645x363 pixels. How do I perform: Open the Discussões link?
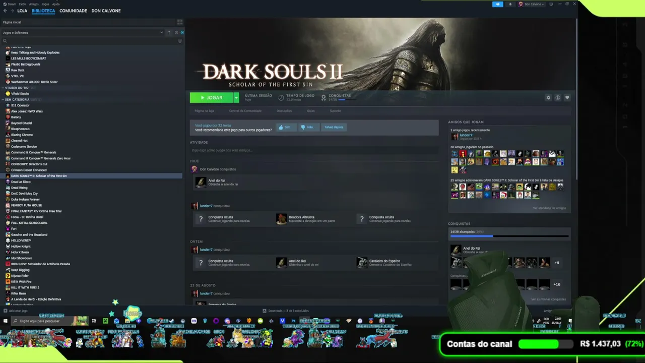coord(284,111)
